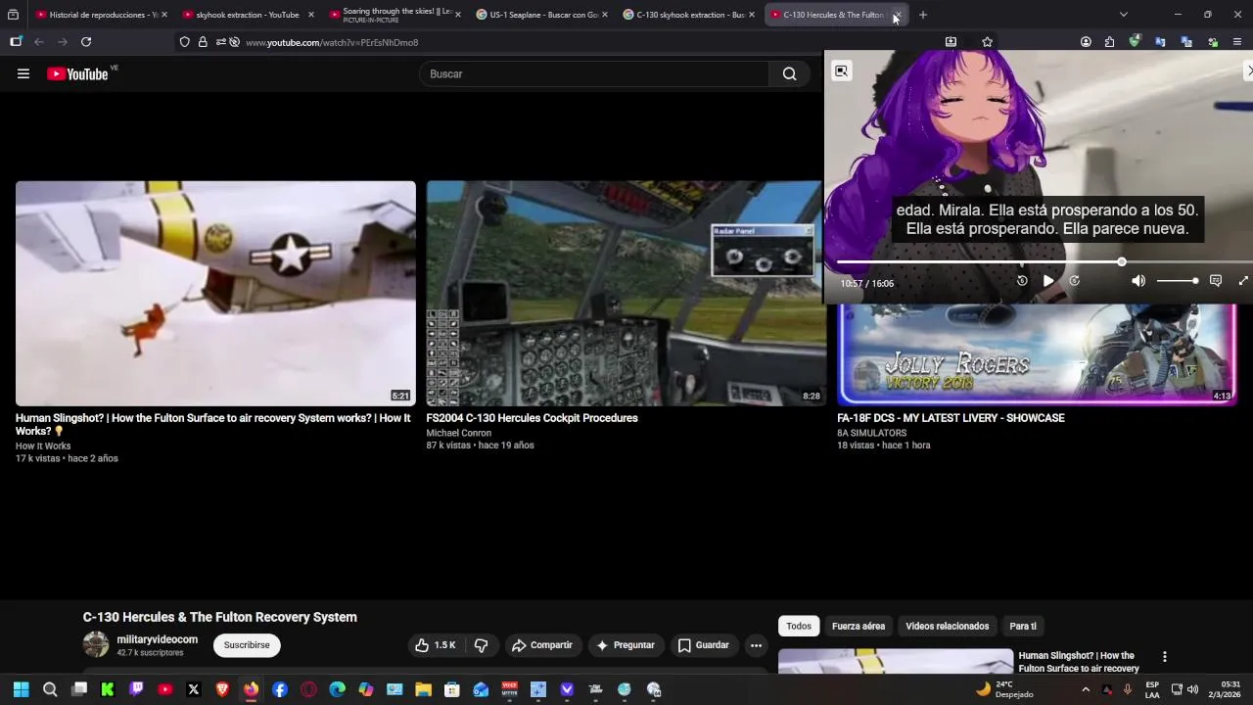Click the address bar URL youtube.com
This screenshot has height=705, width=1253.
tap(332, 43)
